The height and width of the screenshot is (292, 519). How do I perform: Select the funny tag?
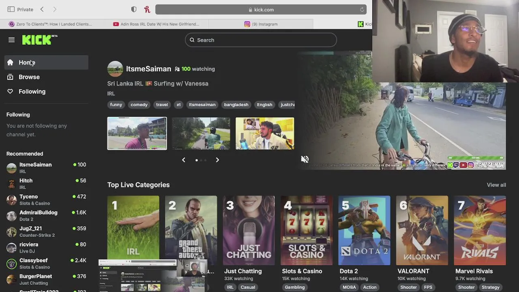116,105
